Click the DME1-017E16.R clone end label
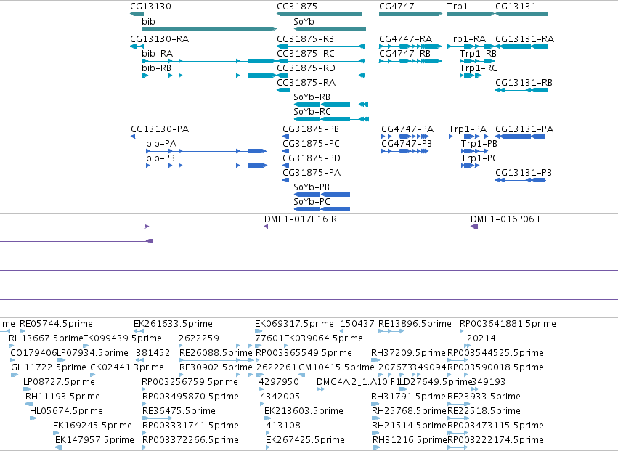 301,219
